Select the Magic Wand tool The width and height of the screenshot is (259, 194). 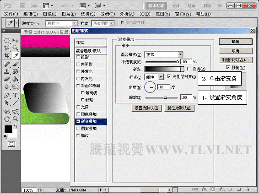16,48
